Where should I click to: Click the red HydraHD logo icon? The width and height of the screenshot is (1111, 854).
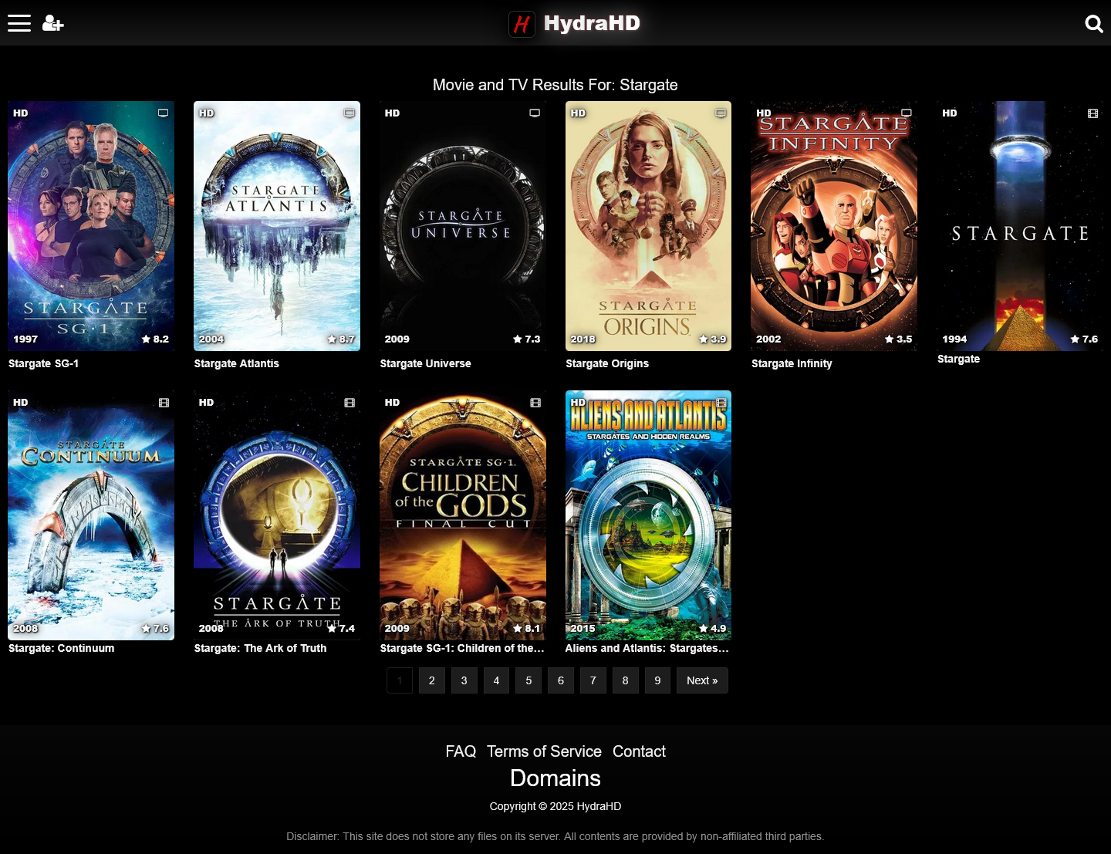[522, 24]
